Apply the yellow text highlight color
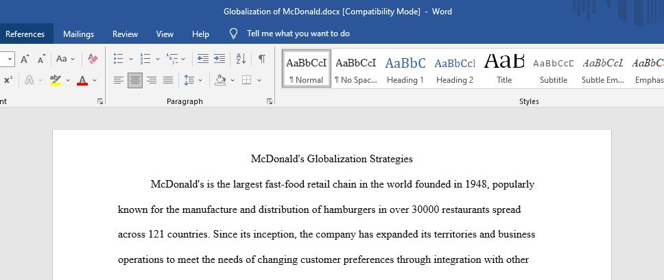The height and width of the screenshot is (280, 664). 56,79
